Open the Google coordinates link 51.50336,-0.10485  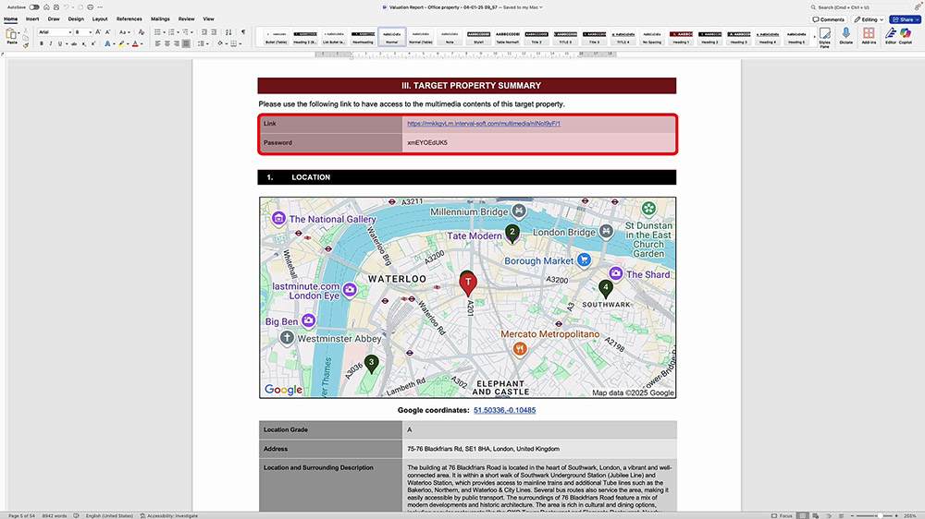tap(504, 410)
